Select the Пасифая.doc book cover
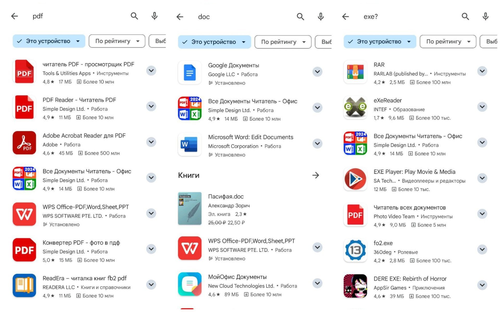The width and height of the screenshot is (500, 312). pos(190,209)
